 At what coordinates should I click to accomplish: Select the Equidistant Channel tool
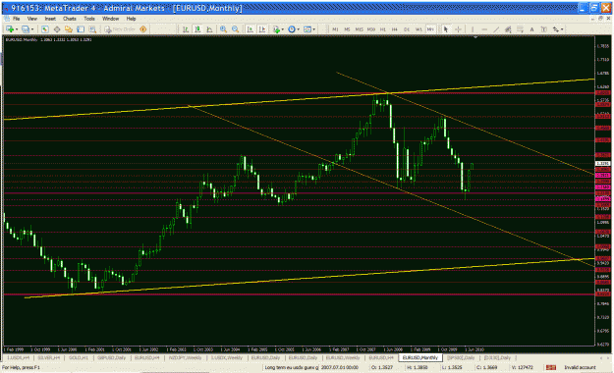tap(508, 29)
